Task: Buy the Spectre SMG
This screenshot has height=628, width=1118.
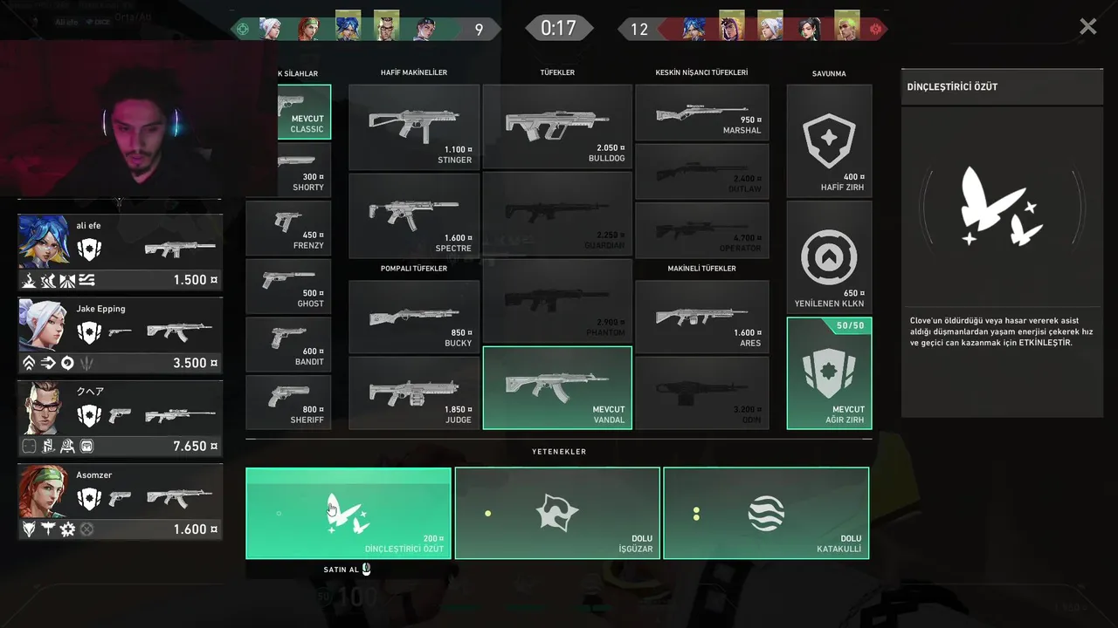Action: click(x=414, y=215)
